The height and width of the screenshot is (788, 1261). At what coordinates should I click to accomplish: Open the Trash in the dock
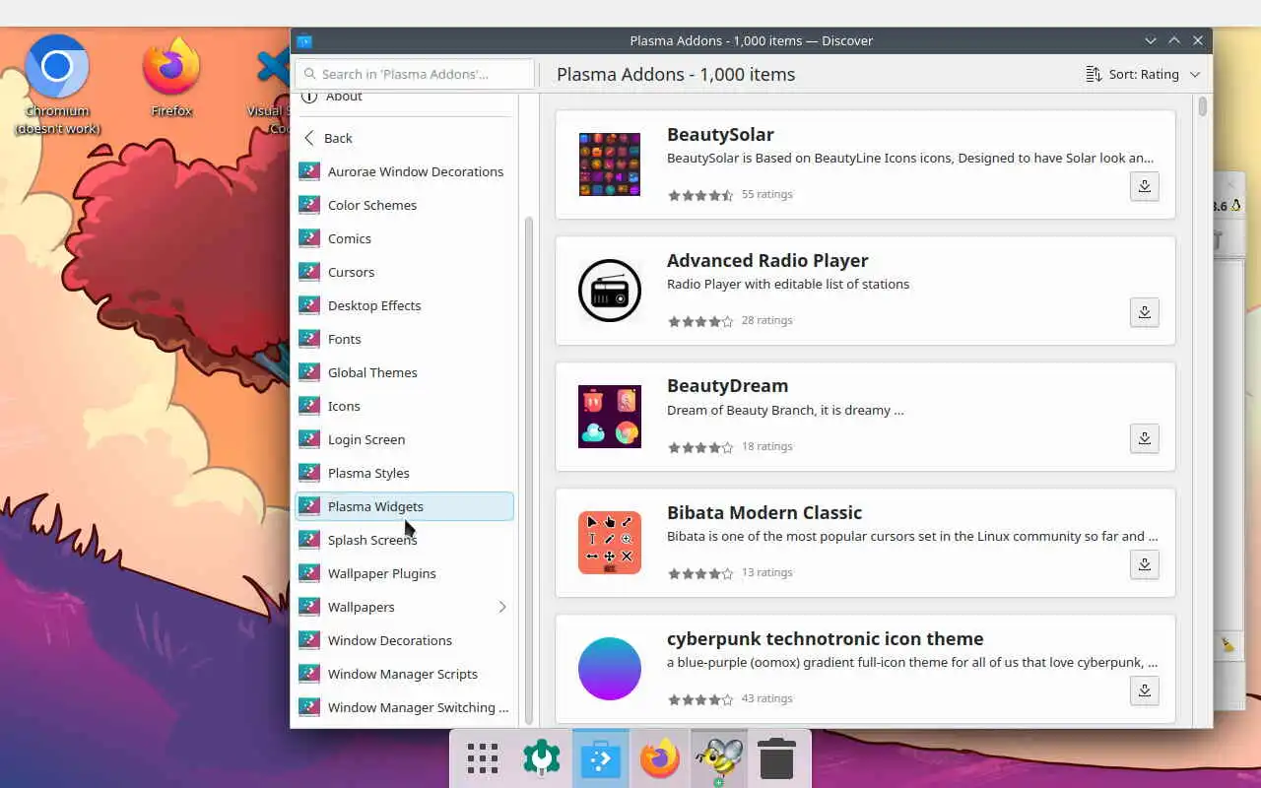click(x=776, y=759)
